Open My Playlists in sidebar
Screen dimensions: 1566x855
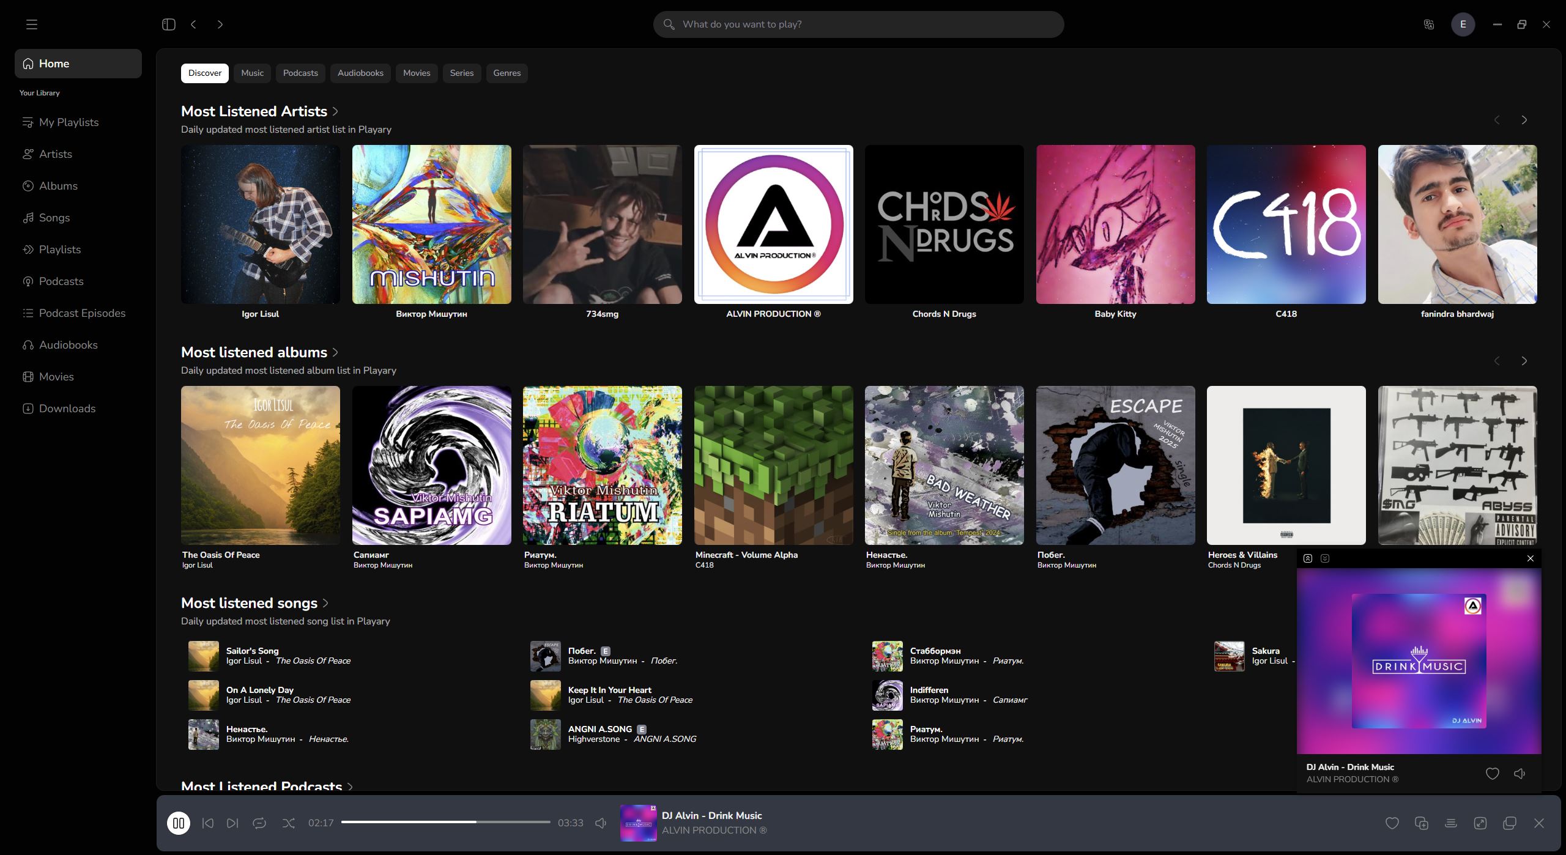pos(78,122)
